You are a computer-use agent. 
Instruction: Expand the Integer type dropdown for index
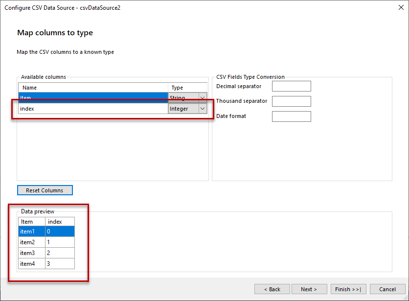tap(203, 109)
